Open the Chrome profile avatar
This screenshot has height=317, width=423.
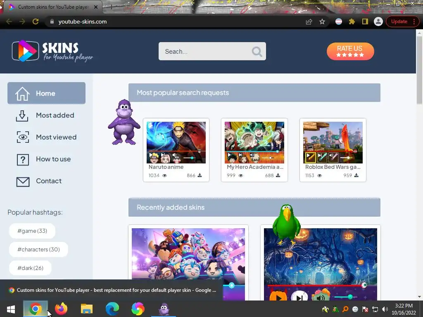378,21
